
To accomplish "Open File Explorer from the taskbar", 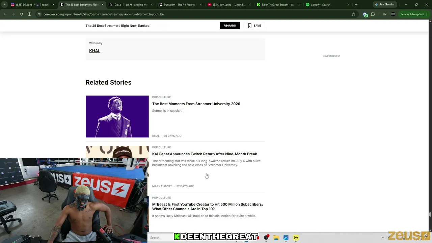I will 276,238.
